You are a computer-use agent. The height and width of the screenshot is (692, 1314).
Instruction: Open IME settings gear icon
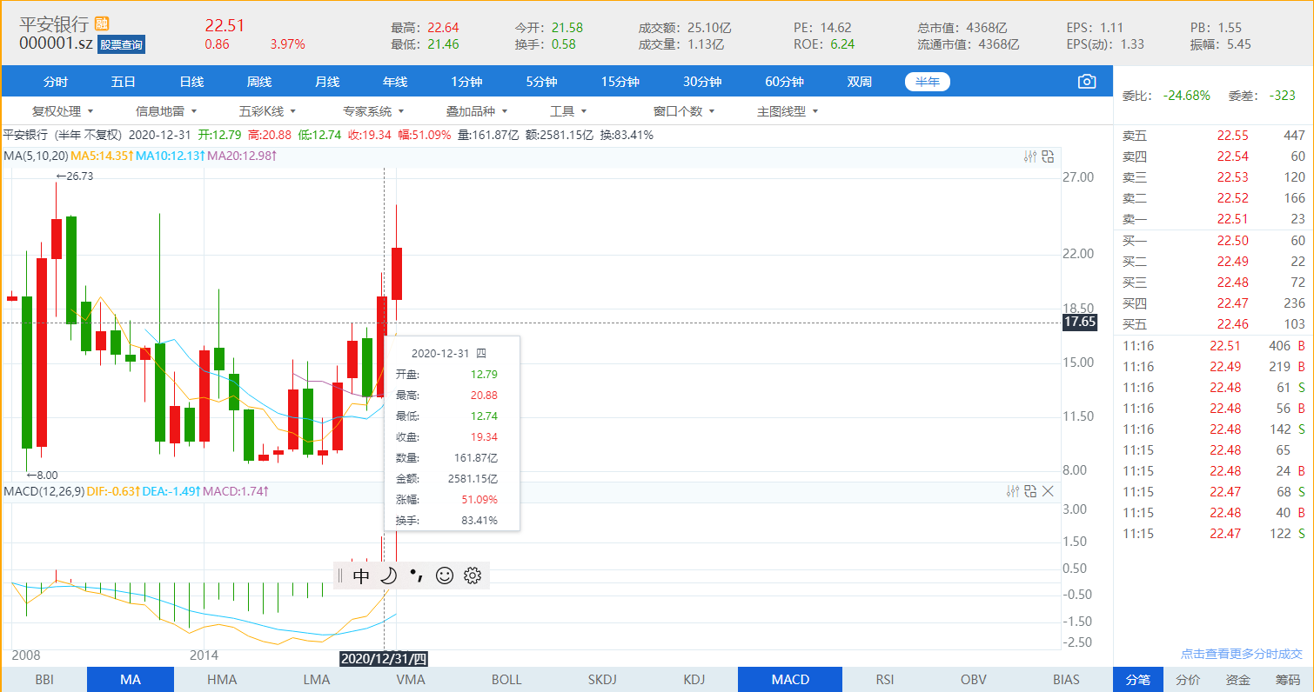[x=473, y=576]
